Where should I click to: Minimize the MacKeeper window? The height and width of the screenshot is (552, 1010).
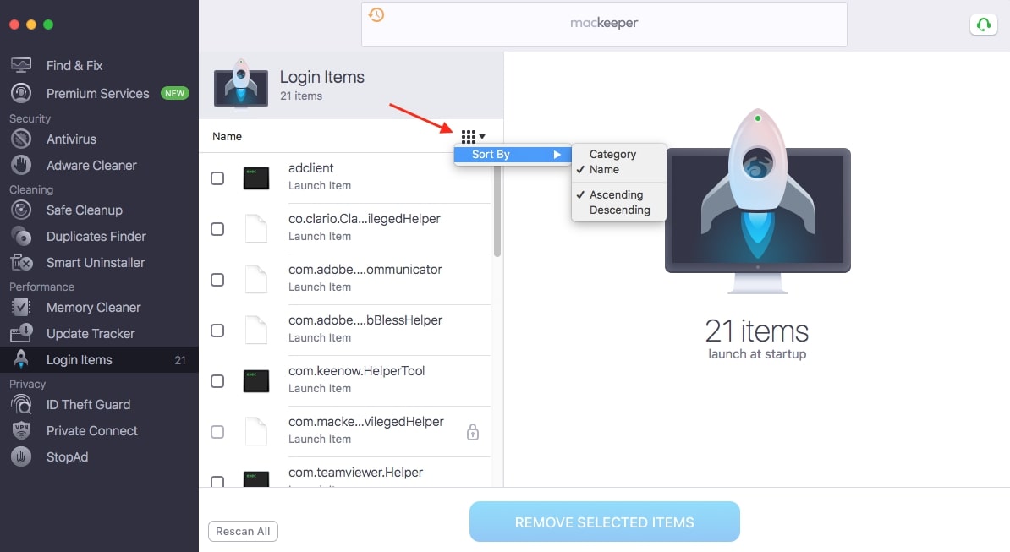pyautogui.click(x=31, y=25)
